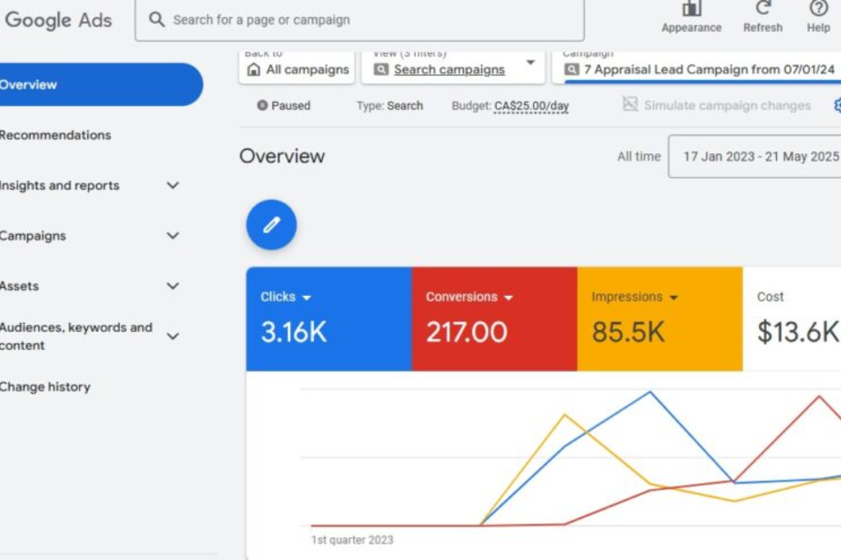
Task: Open the Recommendations page
Action: point(55,135)
